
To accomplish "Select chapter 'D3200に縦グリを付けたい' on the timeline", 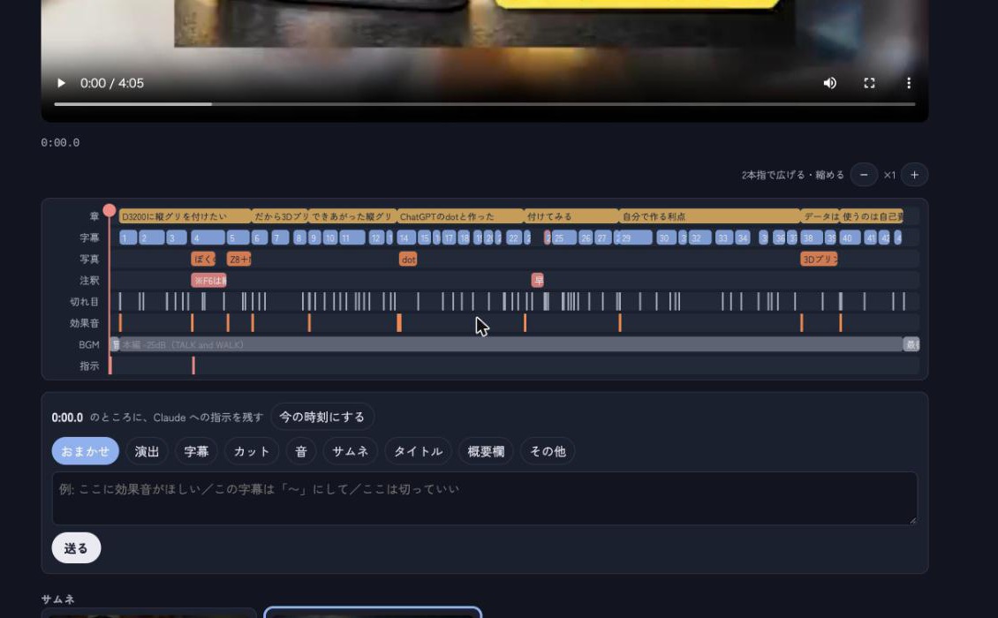I will pos(185,216).
